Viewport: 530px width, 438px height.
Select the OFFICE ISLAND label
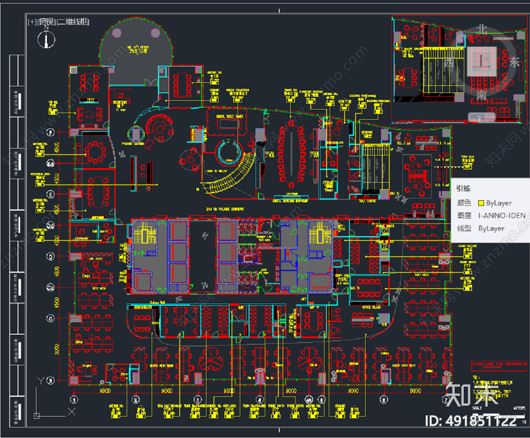click(x=372, y=307)
